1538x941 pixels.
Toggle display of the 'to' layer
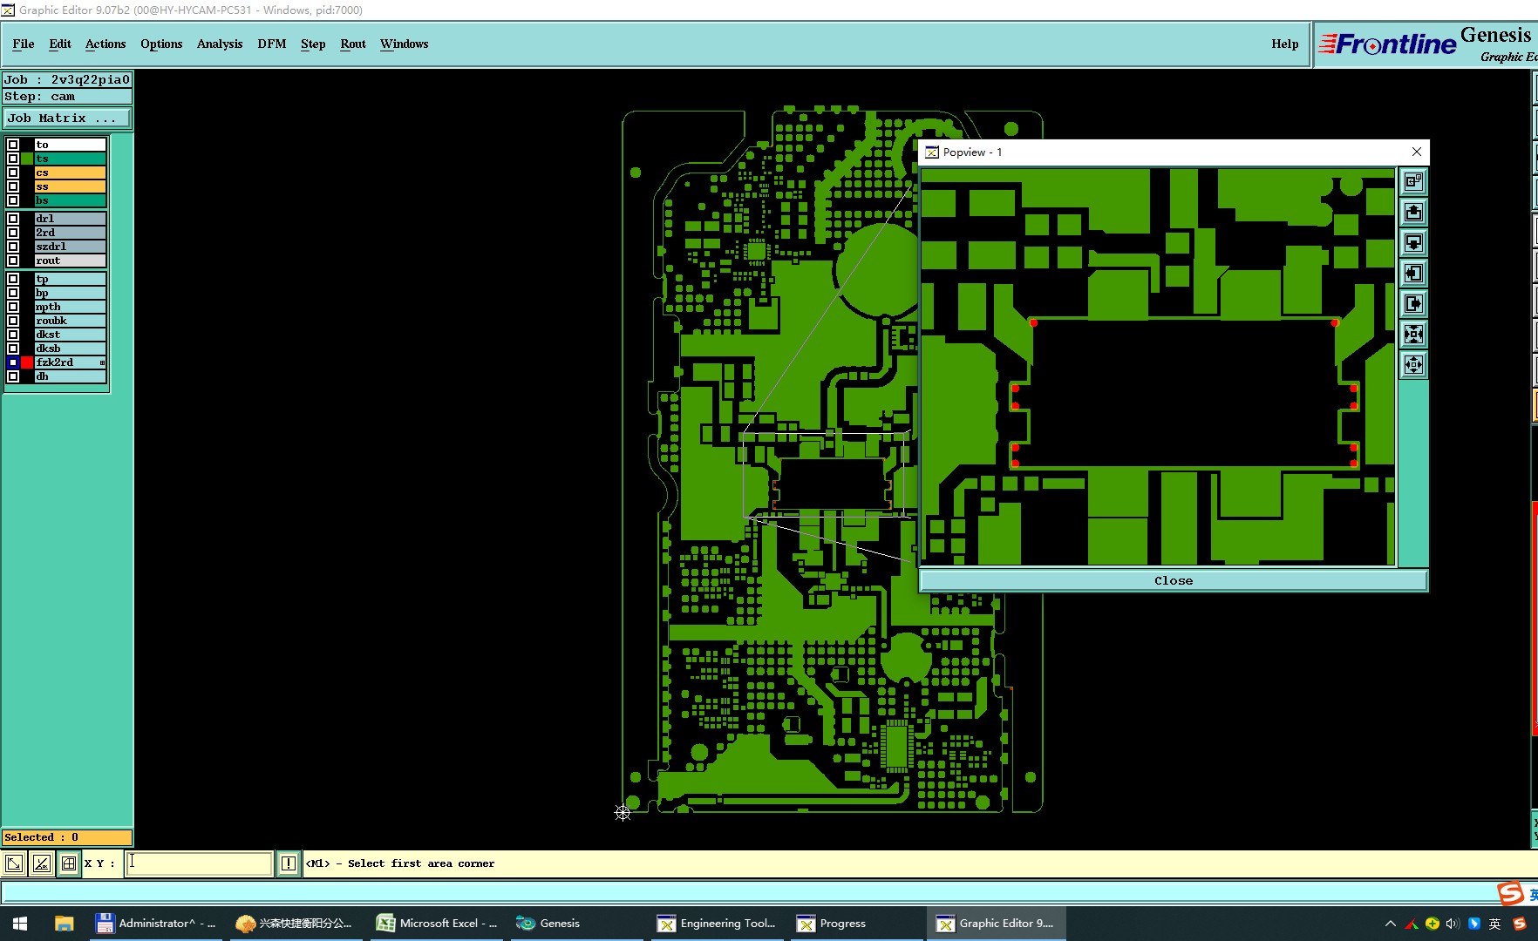13,145
